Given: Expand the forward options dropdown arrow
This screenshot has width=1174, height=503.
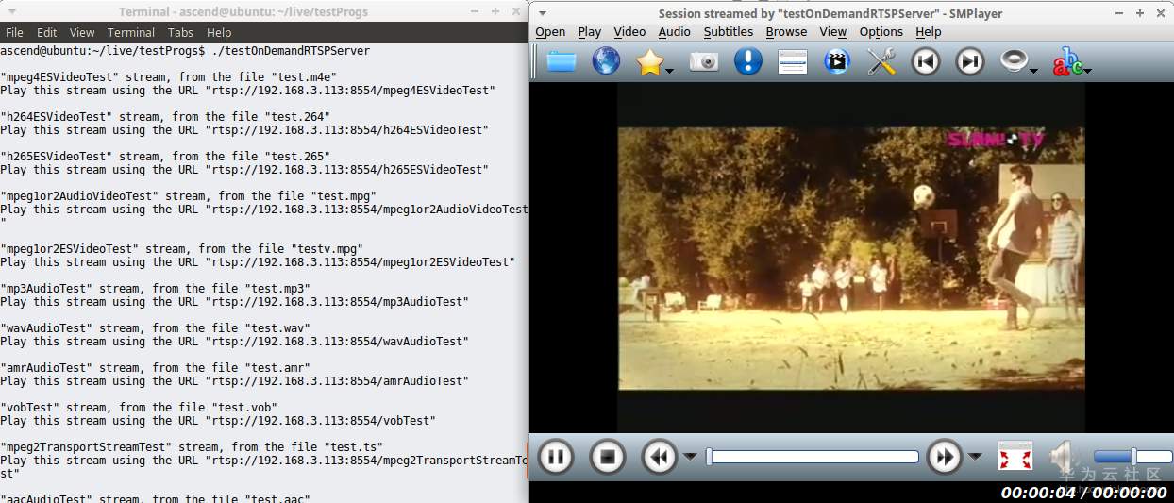Looking at the screenshot, I should [975, 457].
